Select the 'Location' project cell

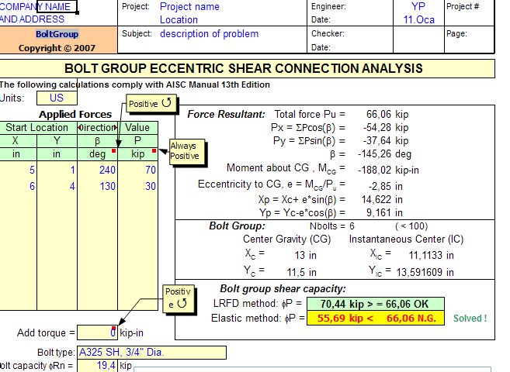[179, 20]
